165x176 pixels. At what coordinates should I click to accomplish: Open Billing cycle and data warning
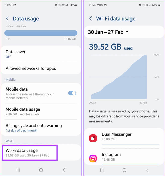click(41, 128)
